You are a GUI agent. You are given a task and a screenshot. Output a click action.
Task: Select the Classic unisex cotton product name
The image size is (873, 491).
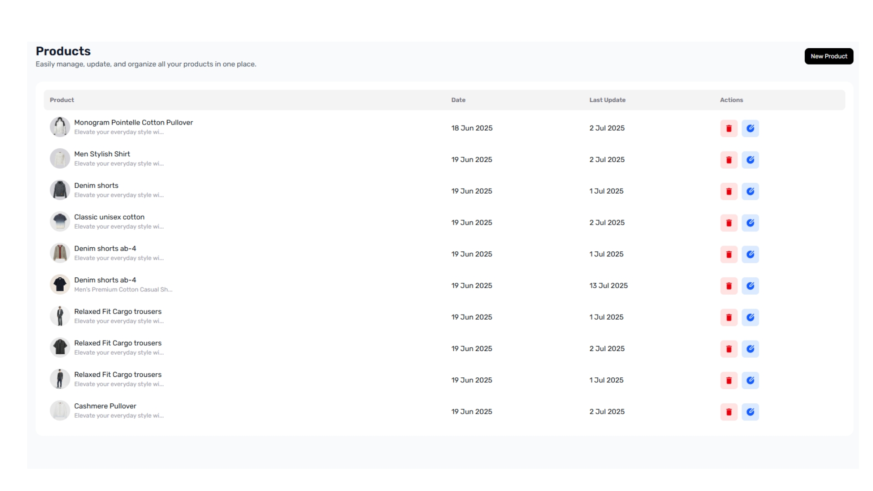(109, 217)
